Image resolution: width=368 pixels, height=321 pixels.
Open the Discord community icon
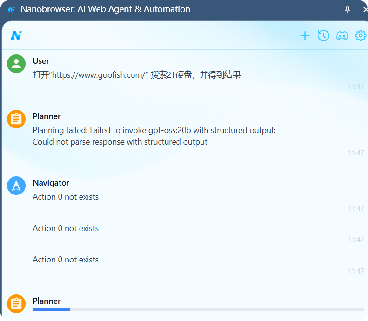[x=342, y=36]
